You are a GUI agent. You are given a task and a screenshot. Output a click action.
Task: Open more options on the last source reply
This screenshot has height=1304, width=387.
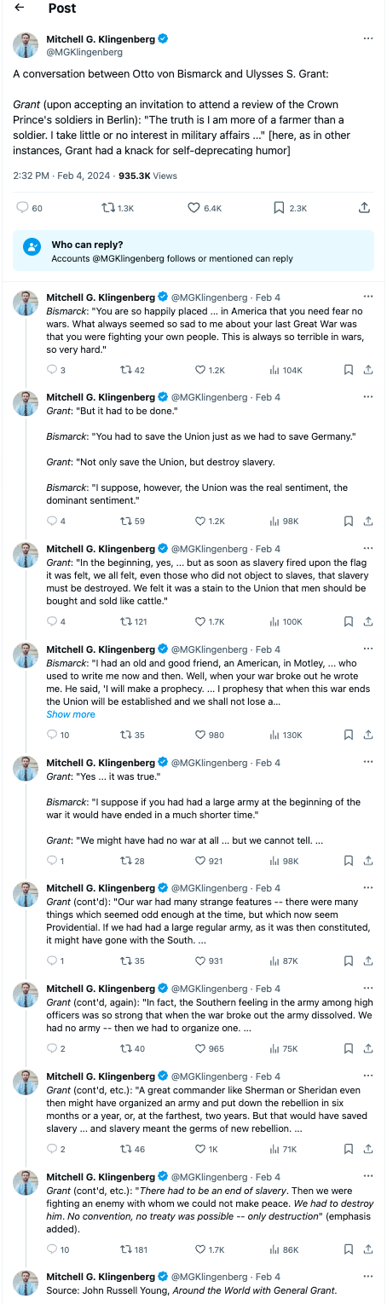[367, 1277]
